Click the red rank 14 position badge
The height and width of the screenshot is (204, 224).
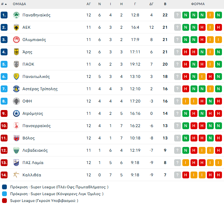pos(4,175)
